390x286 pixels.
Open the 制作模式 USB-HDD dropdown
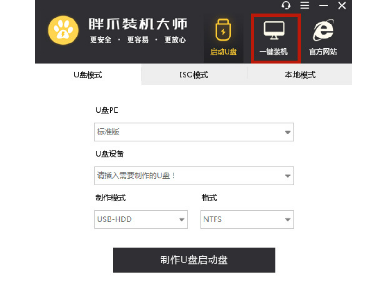141,219
